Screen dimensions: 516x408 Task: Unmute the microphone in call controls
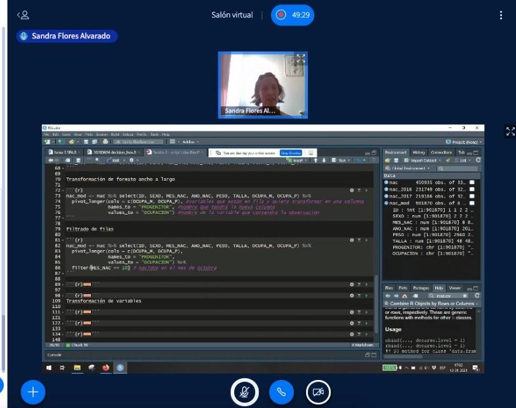244,392
